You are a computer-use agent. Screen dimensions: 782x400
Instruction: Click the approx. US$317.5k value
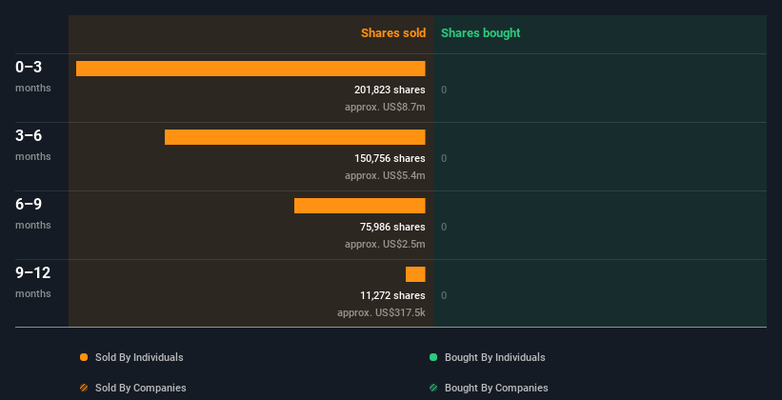tap(381, 312)
